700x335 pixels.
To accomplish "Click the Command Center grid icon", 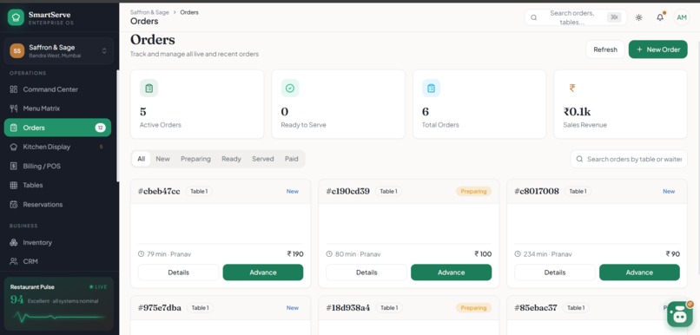I will 14,89.
